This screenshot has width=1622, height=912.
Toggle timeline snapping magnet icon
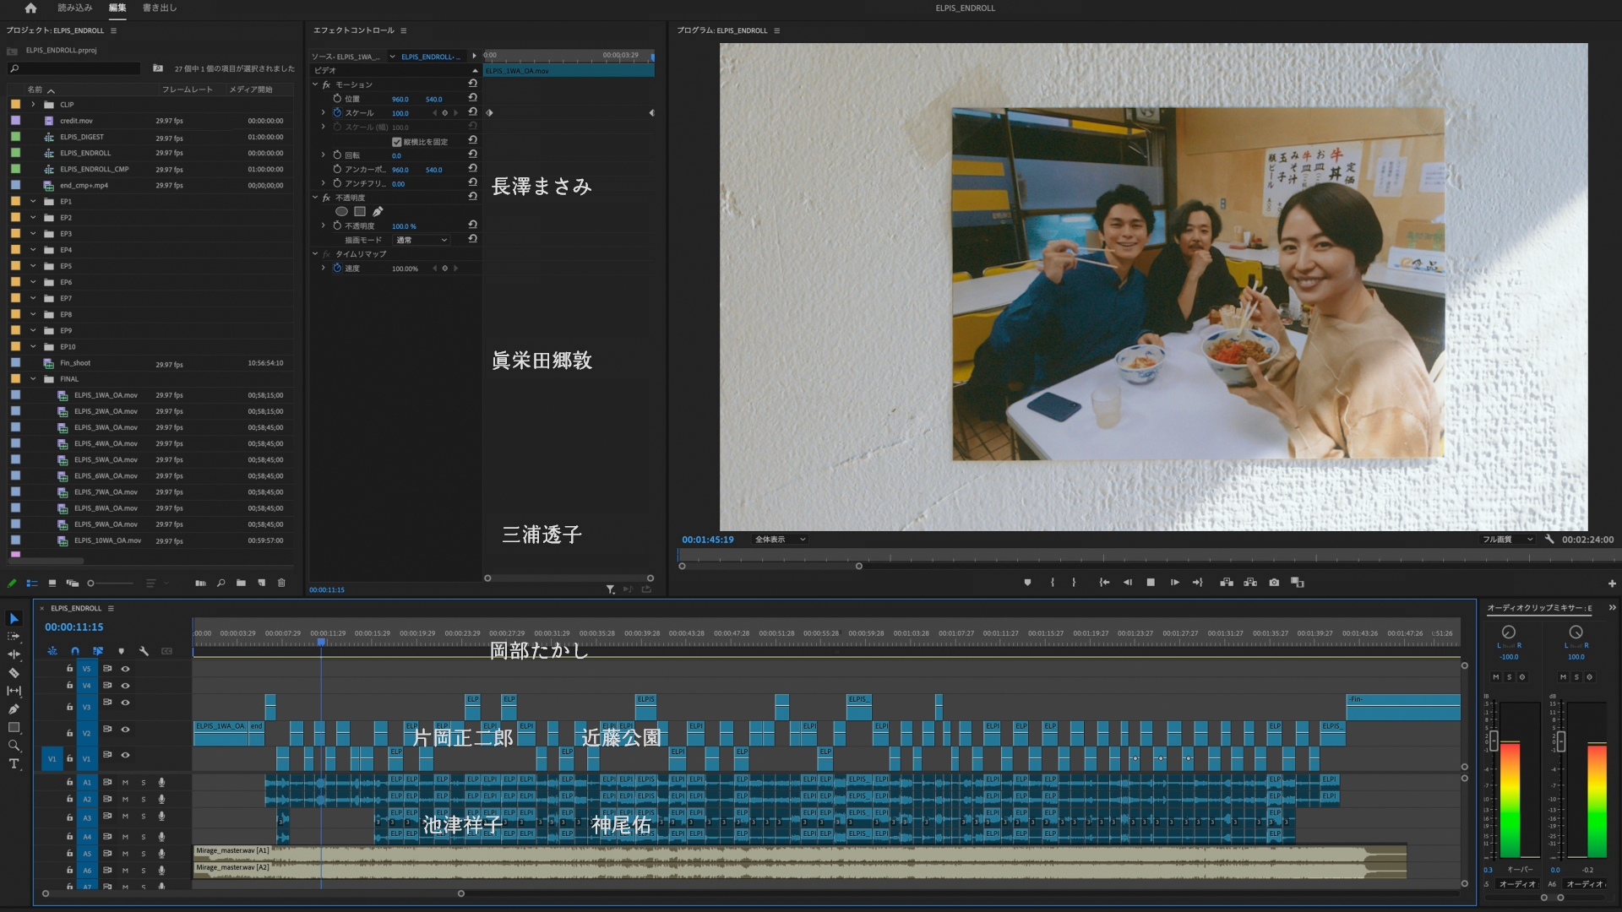(x=75, y=651)
